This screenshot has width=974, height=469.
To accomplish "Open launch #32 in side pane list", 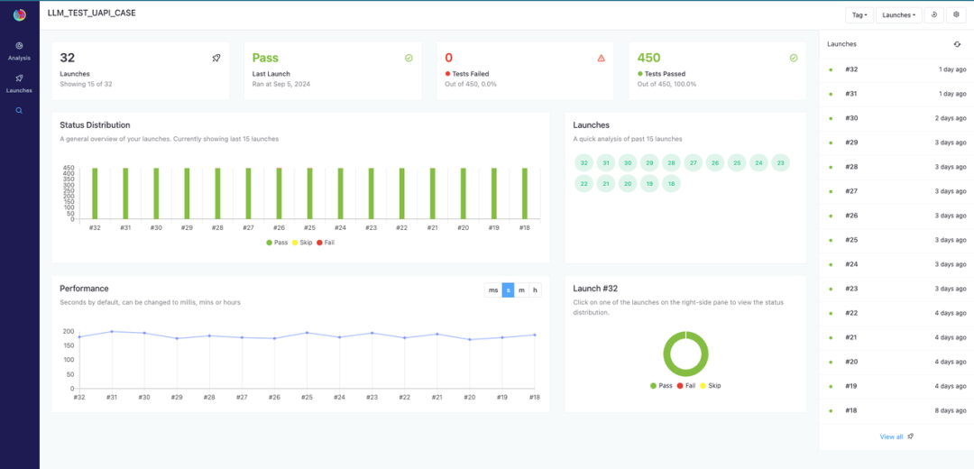I will pos(896,69).
